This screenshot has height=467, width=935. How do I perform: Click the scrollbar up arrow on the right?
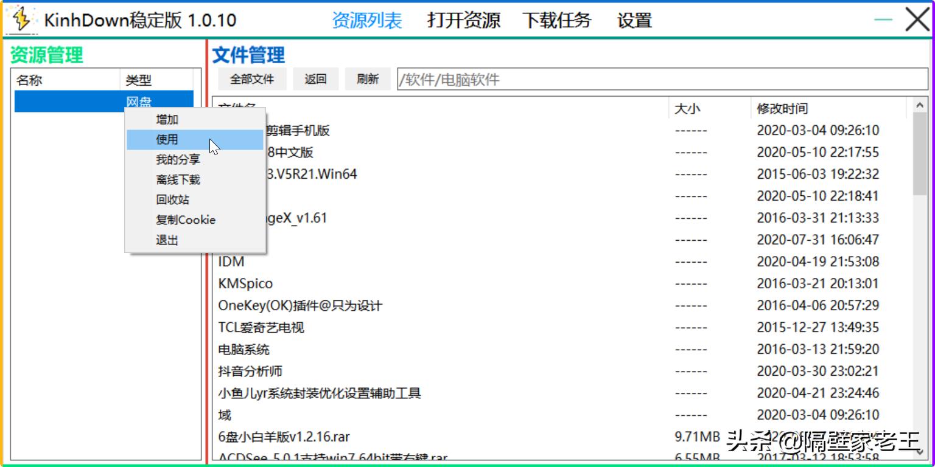920,105
